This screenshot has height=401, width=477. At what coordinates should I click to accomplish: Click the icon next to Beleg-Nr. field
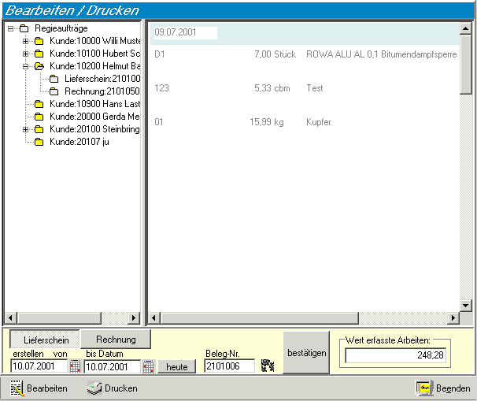[268, 366]
